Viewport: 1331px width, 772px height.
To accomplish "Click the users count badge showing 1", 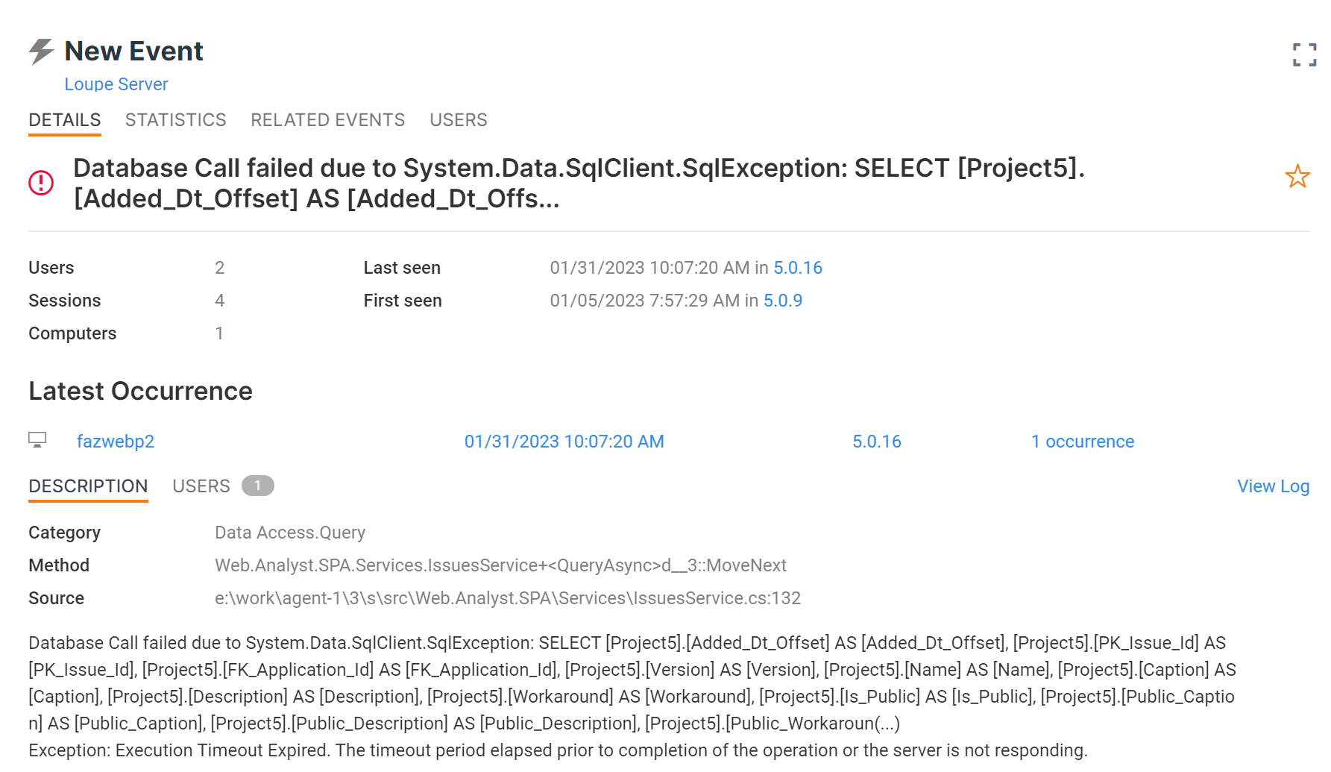I will (258, 486).
